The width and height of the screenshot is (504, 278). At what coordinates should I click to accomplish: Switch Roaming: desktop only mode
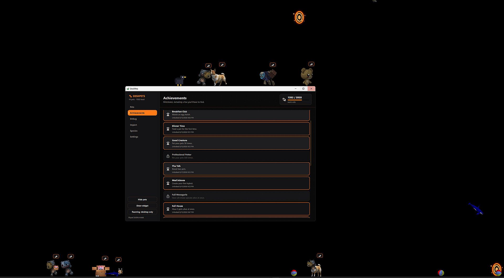coord(142,212)
